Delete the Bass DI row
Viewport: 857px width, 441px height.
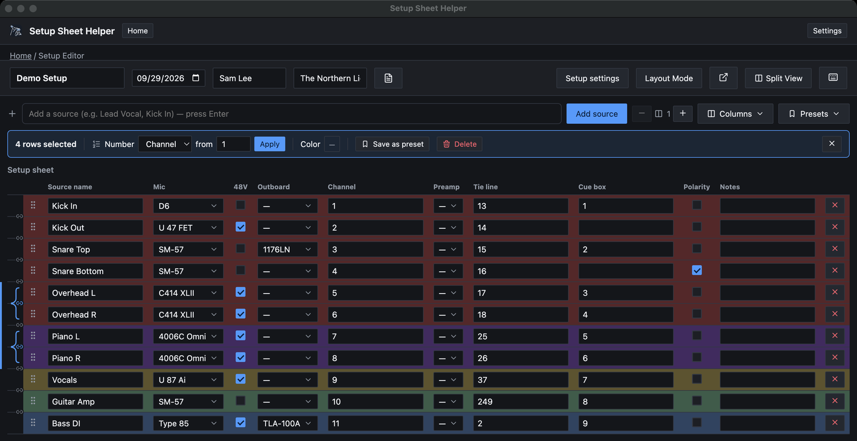(835, 423)
